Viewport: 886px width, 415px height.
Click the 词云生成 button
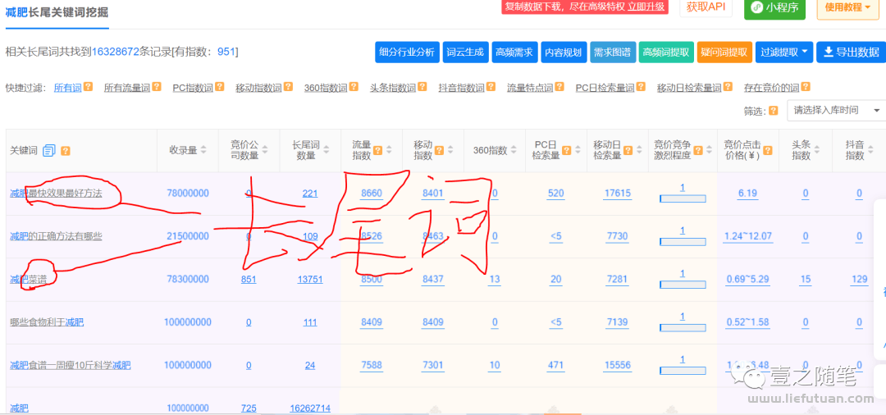click(x=465, y=52)
